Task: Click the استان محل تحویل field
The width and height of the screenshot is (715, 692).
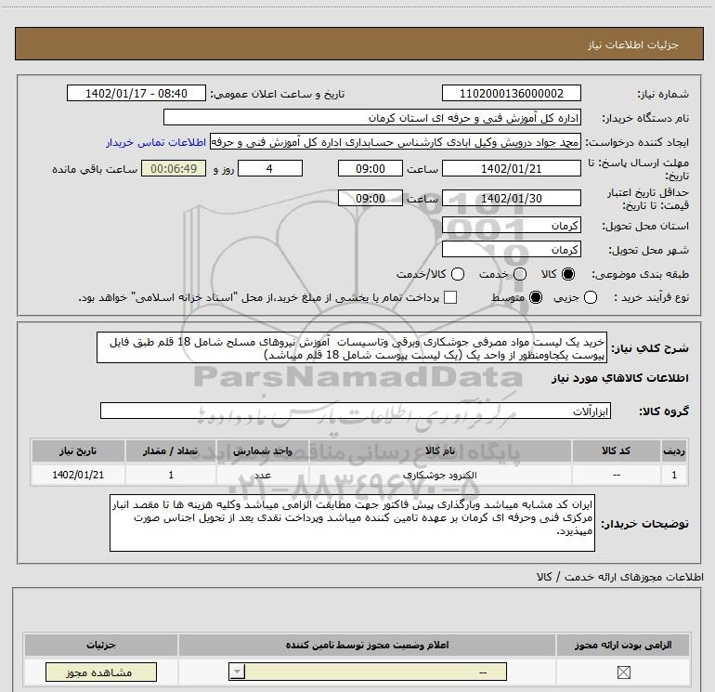Action: (511, 226)
